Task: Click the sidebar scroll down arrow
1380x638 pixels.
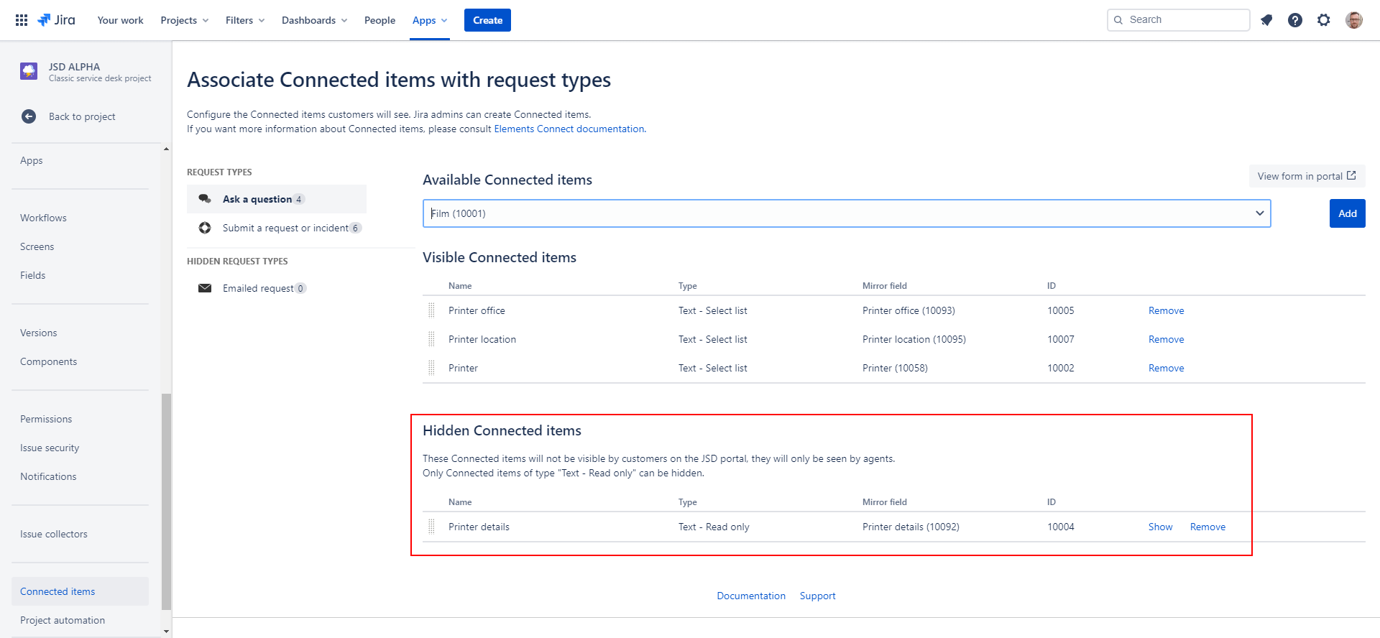Action: tap(167, 632)
